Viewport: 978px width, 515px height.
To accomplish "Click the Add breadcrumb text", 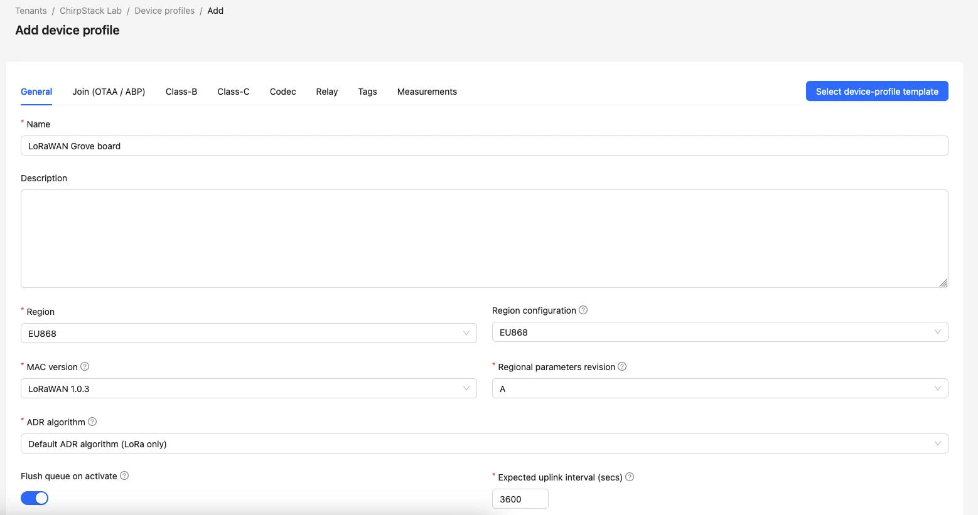I will (x=215, y=11).
